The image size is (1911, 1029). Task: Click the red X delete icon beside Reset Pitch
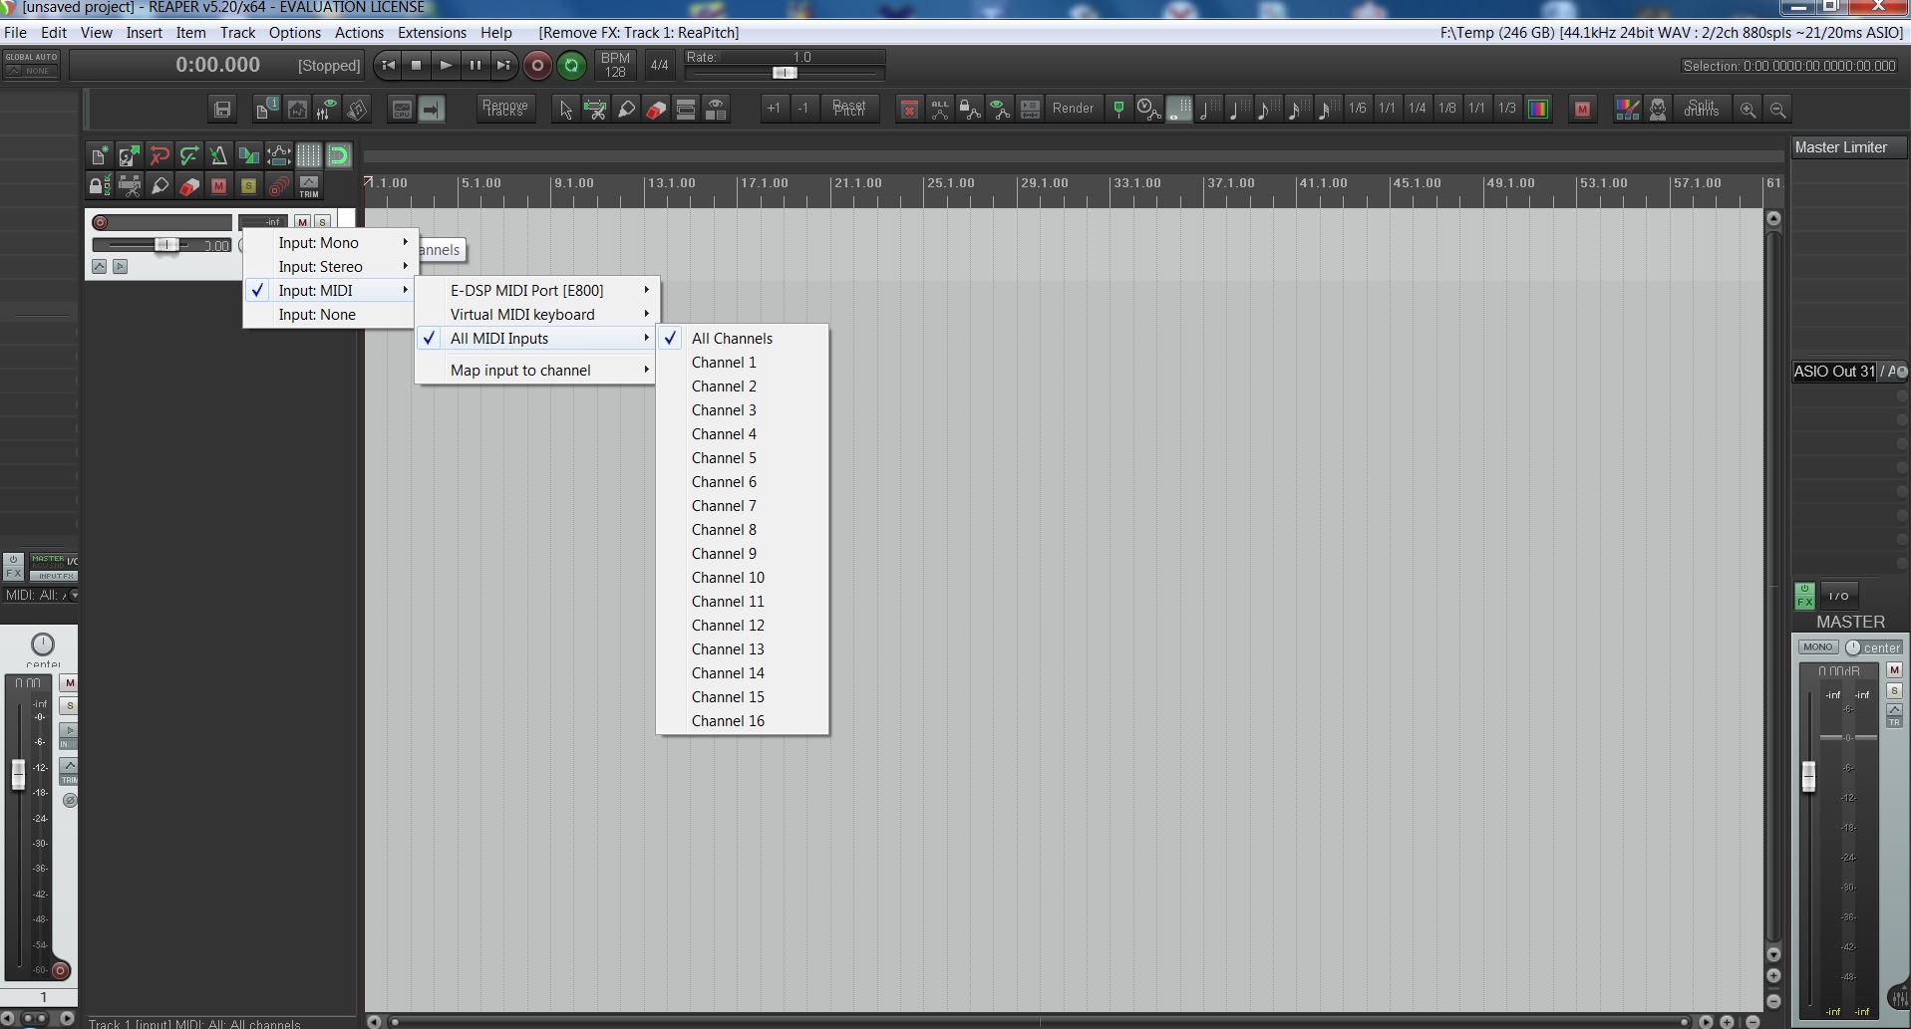909,109
